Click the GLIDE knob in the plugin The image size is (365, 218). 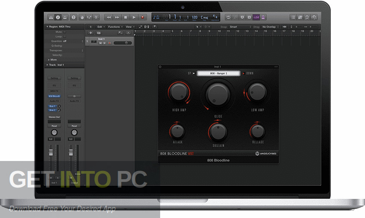click(218, 94)
